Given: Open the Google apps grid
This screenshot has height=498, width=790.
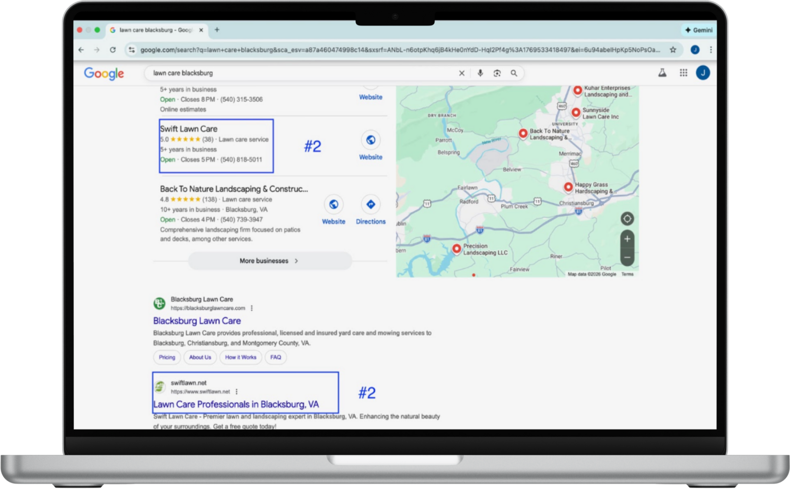Looking at the screenshot, I should tap(684, 73).
